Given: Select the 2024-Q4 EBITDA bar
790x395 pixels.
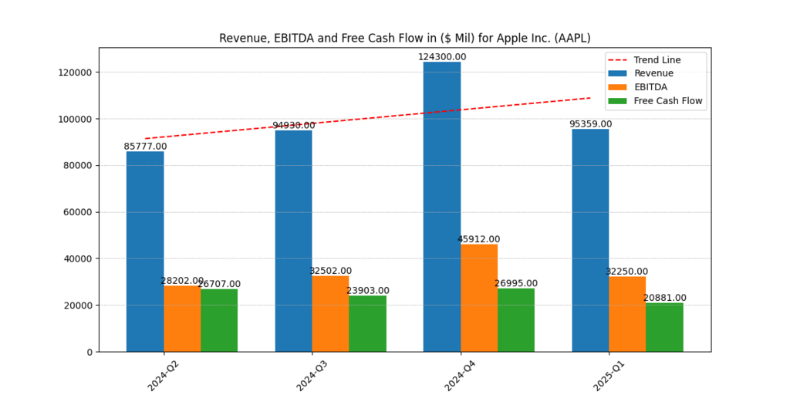Looking at the screenshot, I should (x=479, y=298).
